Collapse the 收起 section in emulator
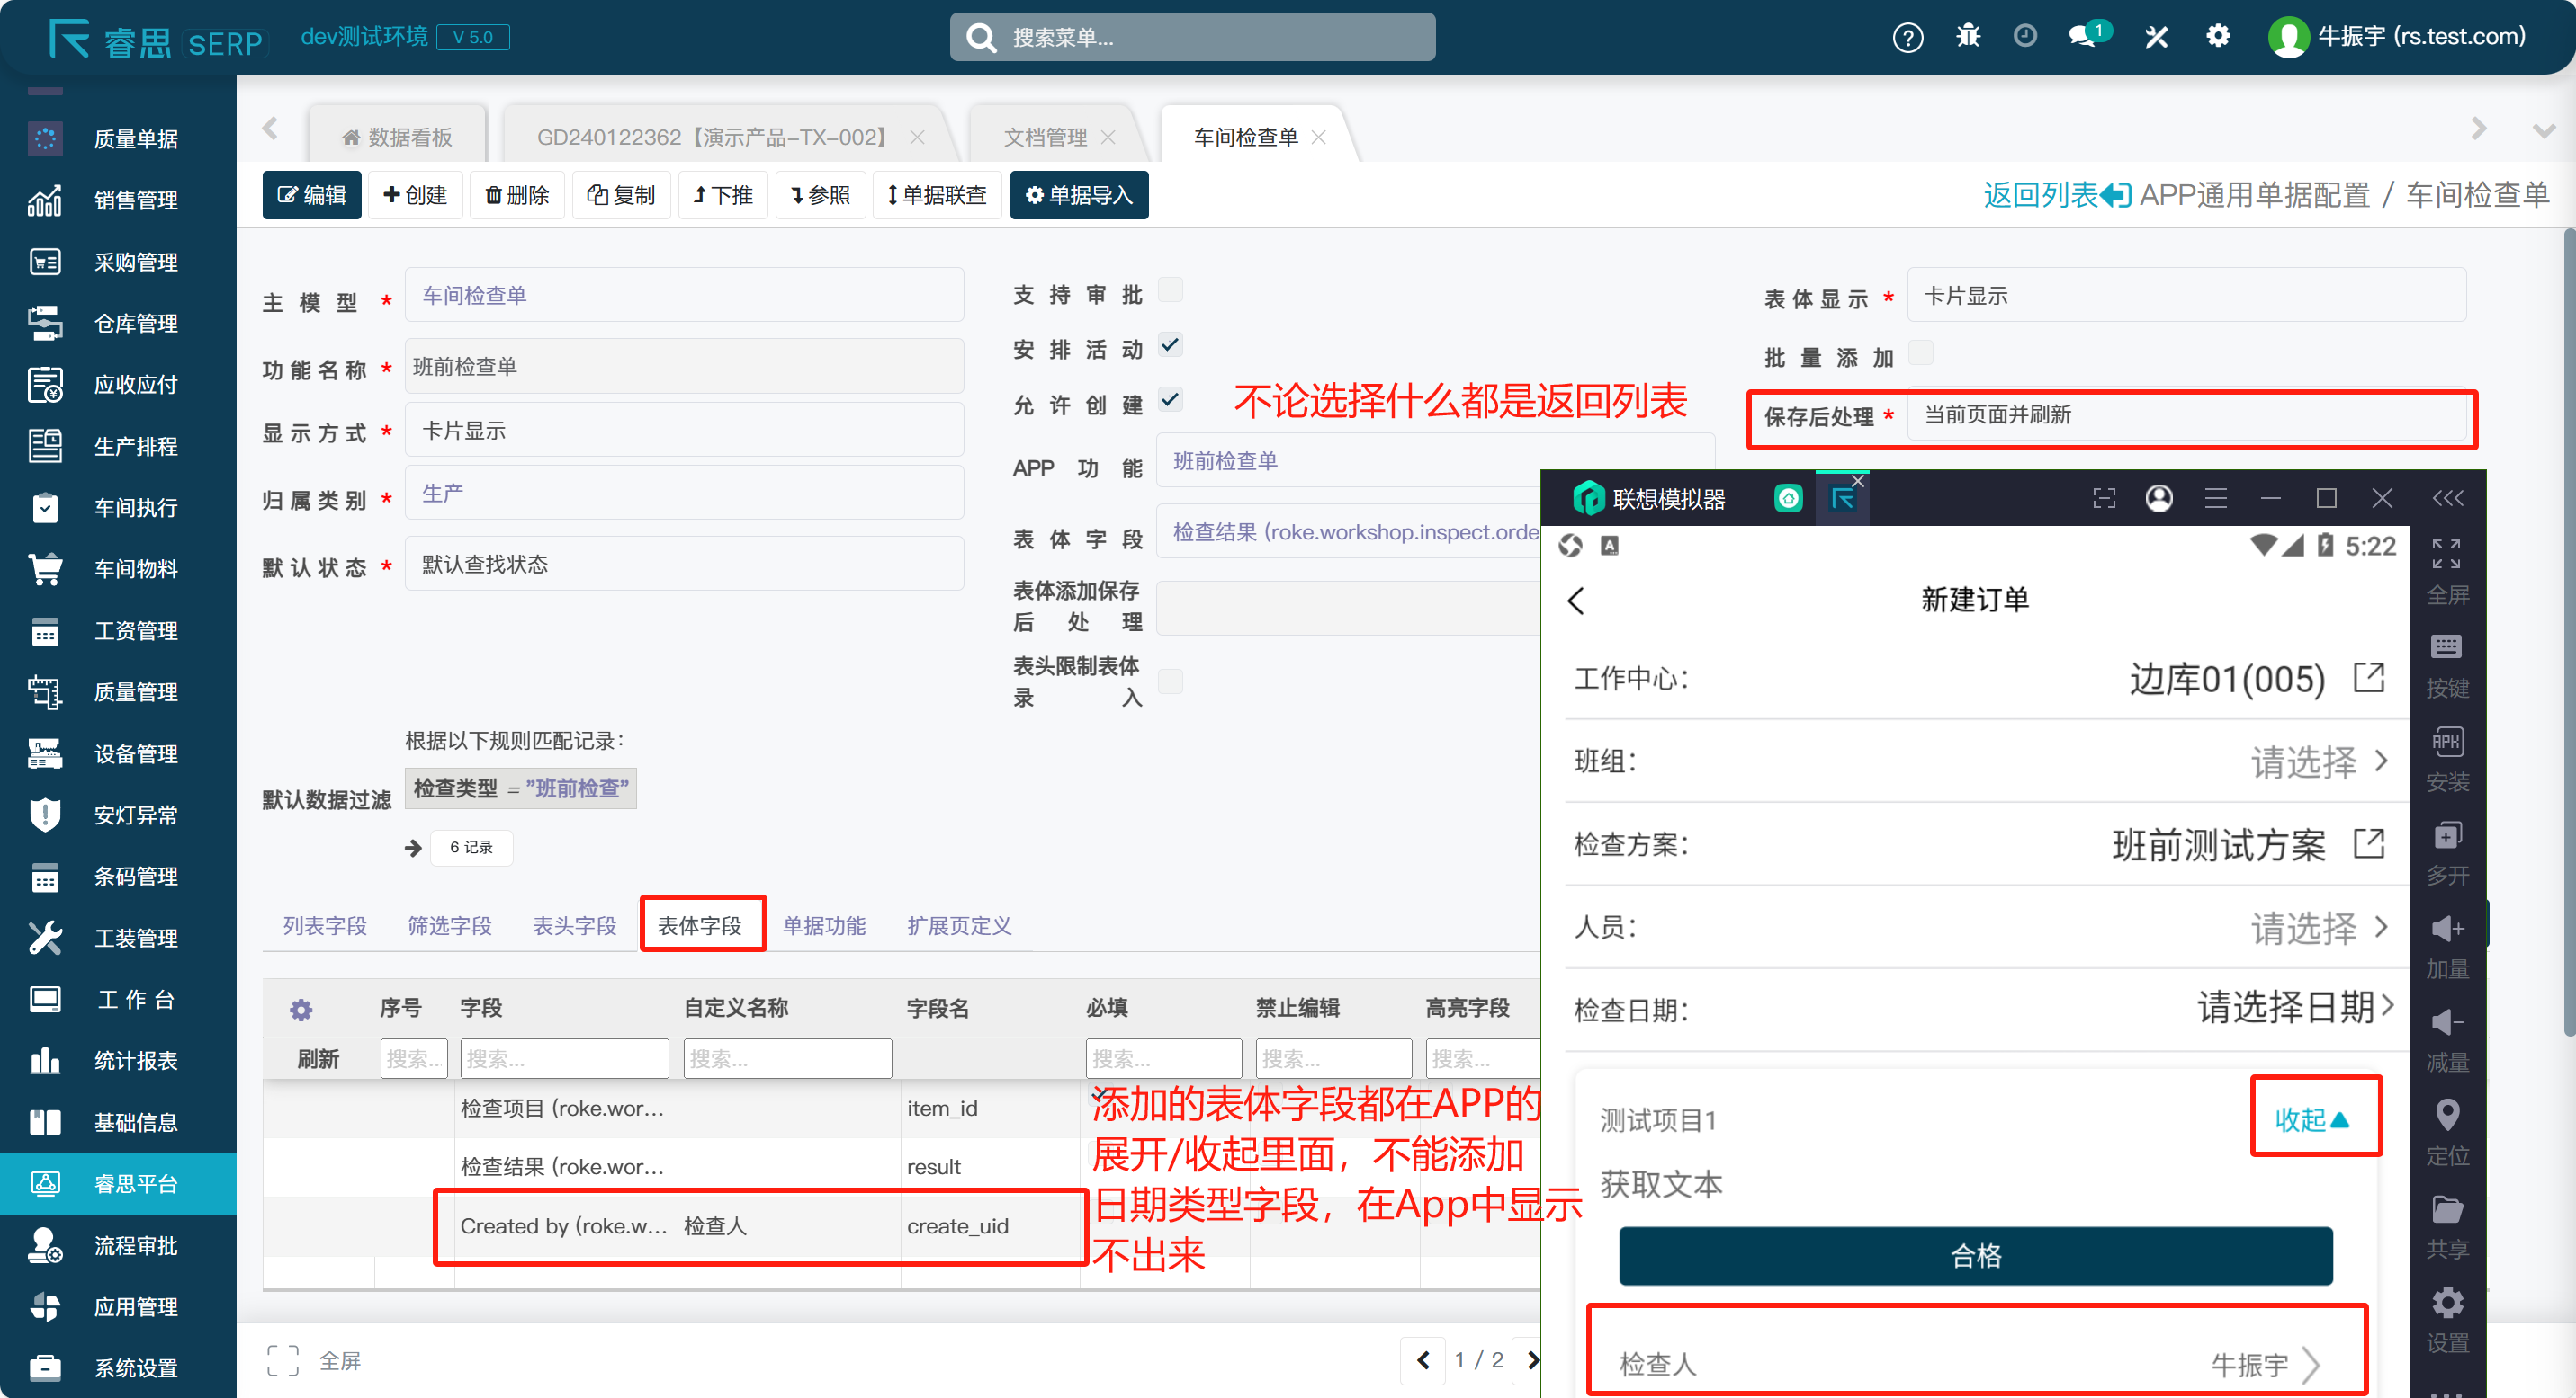This screenshot has height=1398, width=2576. tap(2311, 1119)
